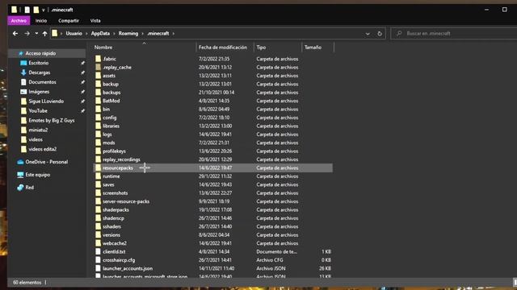
Task: Click the versions folder icon
Action: point(99,234)
